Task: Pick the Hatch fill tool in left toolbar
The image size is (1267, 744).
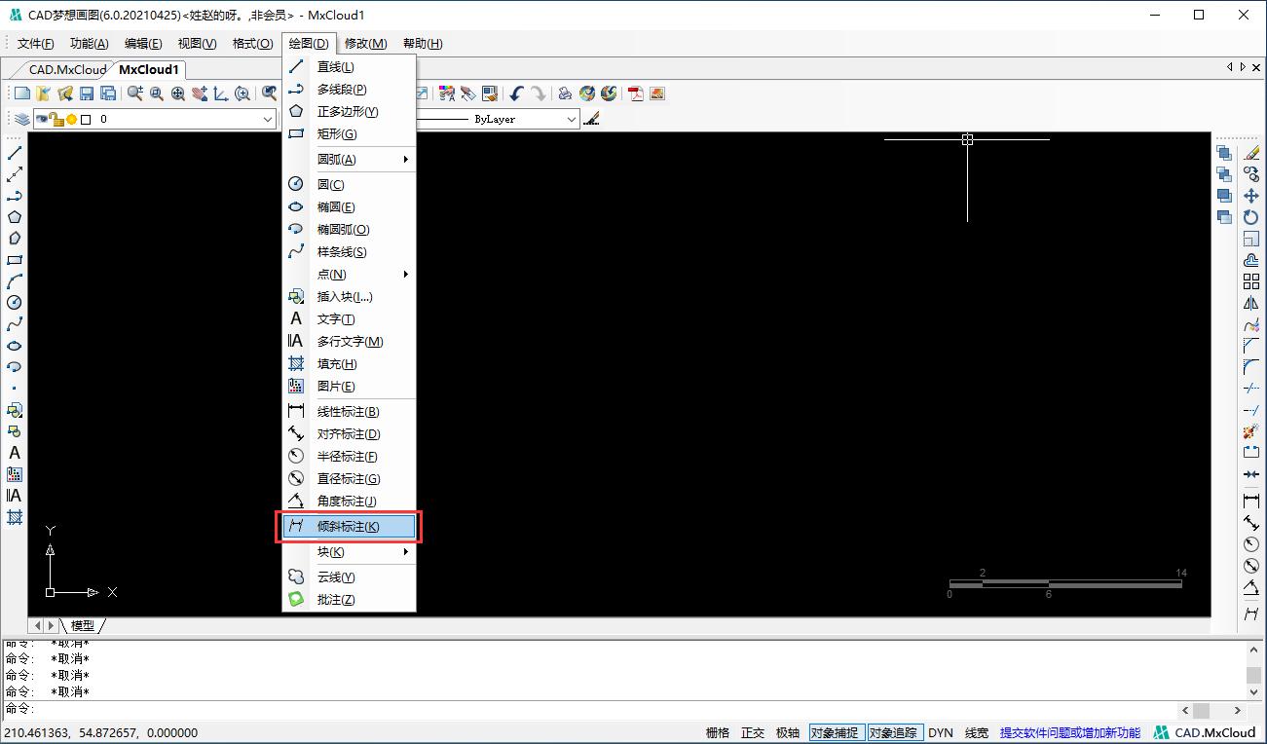Action: [x=15, y=517]
